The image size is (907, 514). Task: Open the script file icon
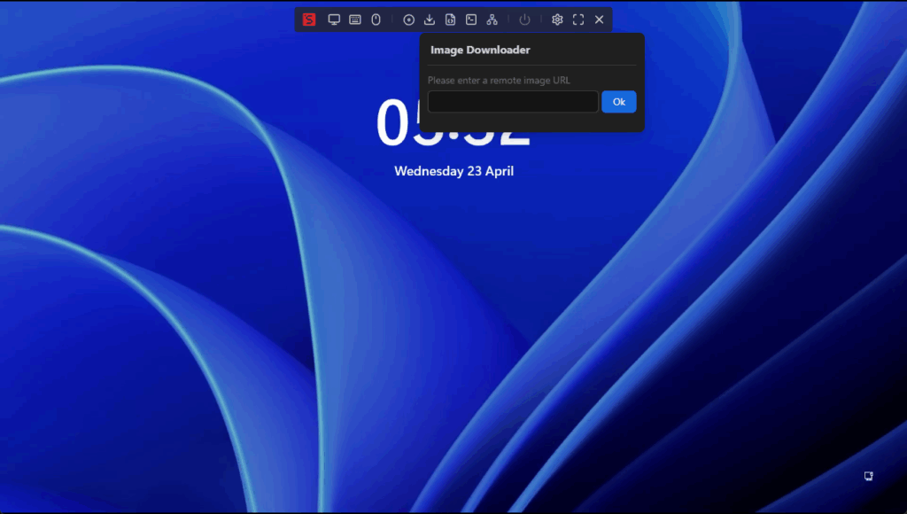(x=450, y=19)
